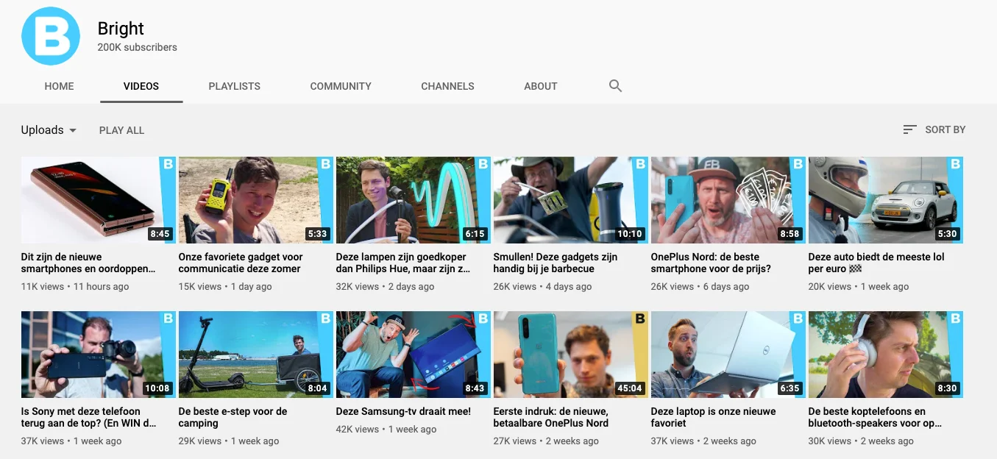
Task: Open the 'Deze Samsung-tv draait mee!' title link
Action: 403,411
